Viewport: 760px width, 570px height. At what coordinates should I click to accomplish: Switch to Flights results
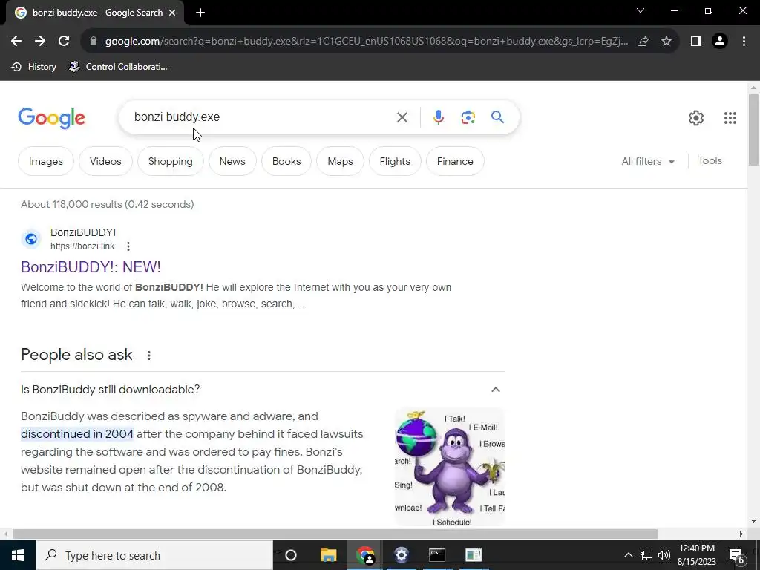395,161
